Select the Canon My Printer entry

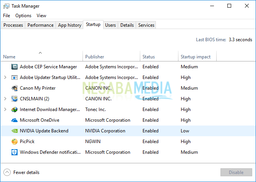pyautogui.click(x=128, y=88)
